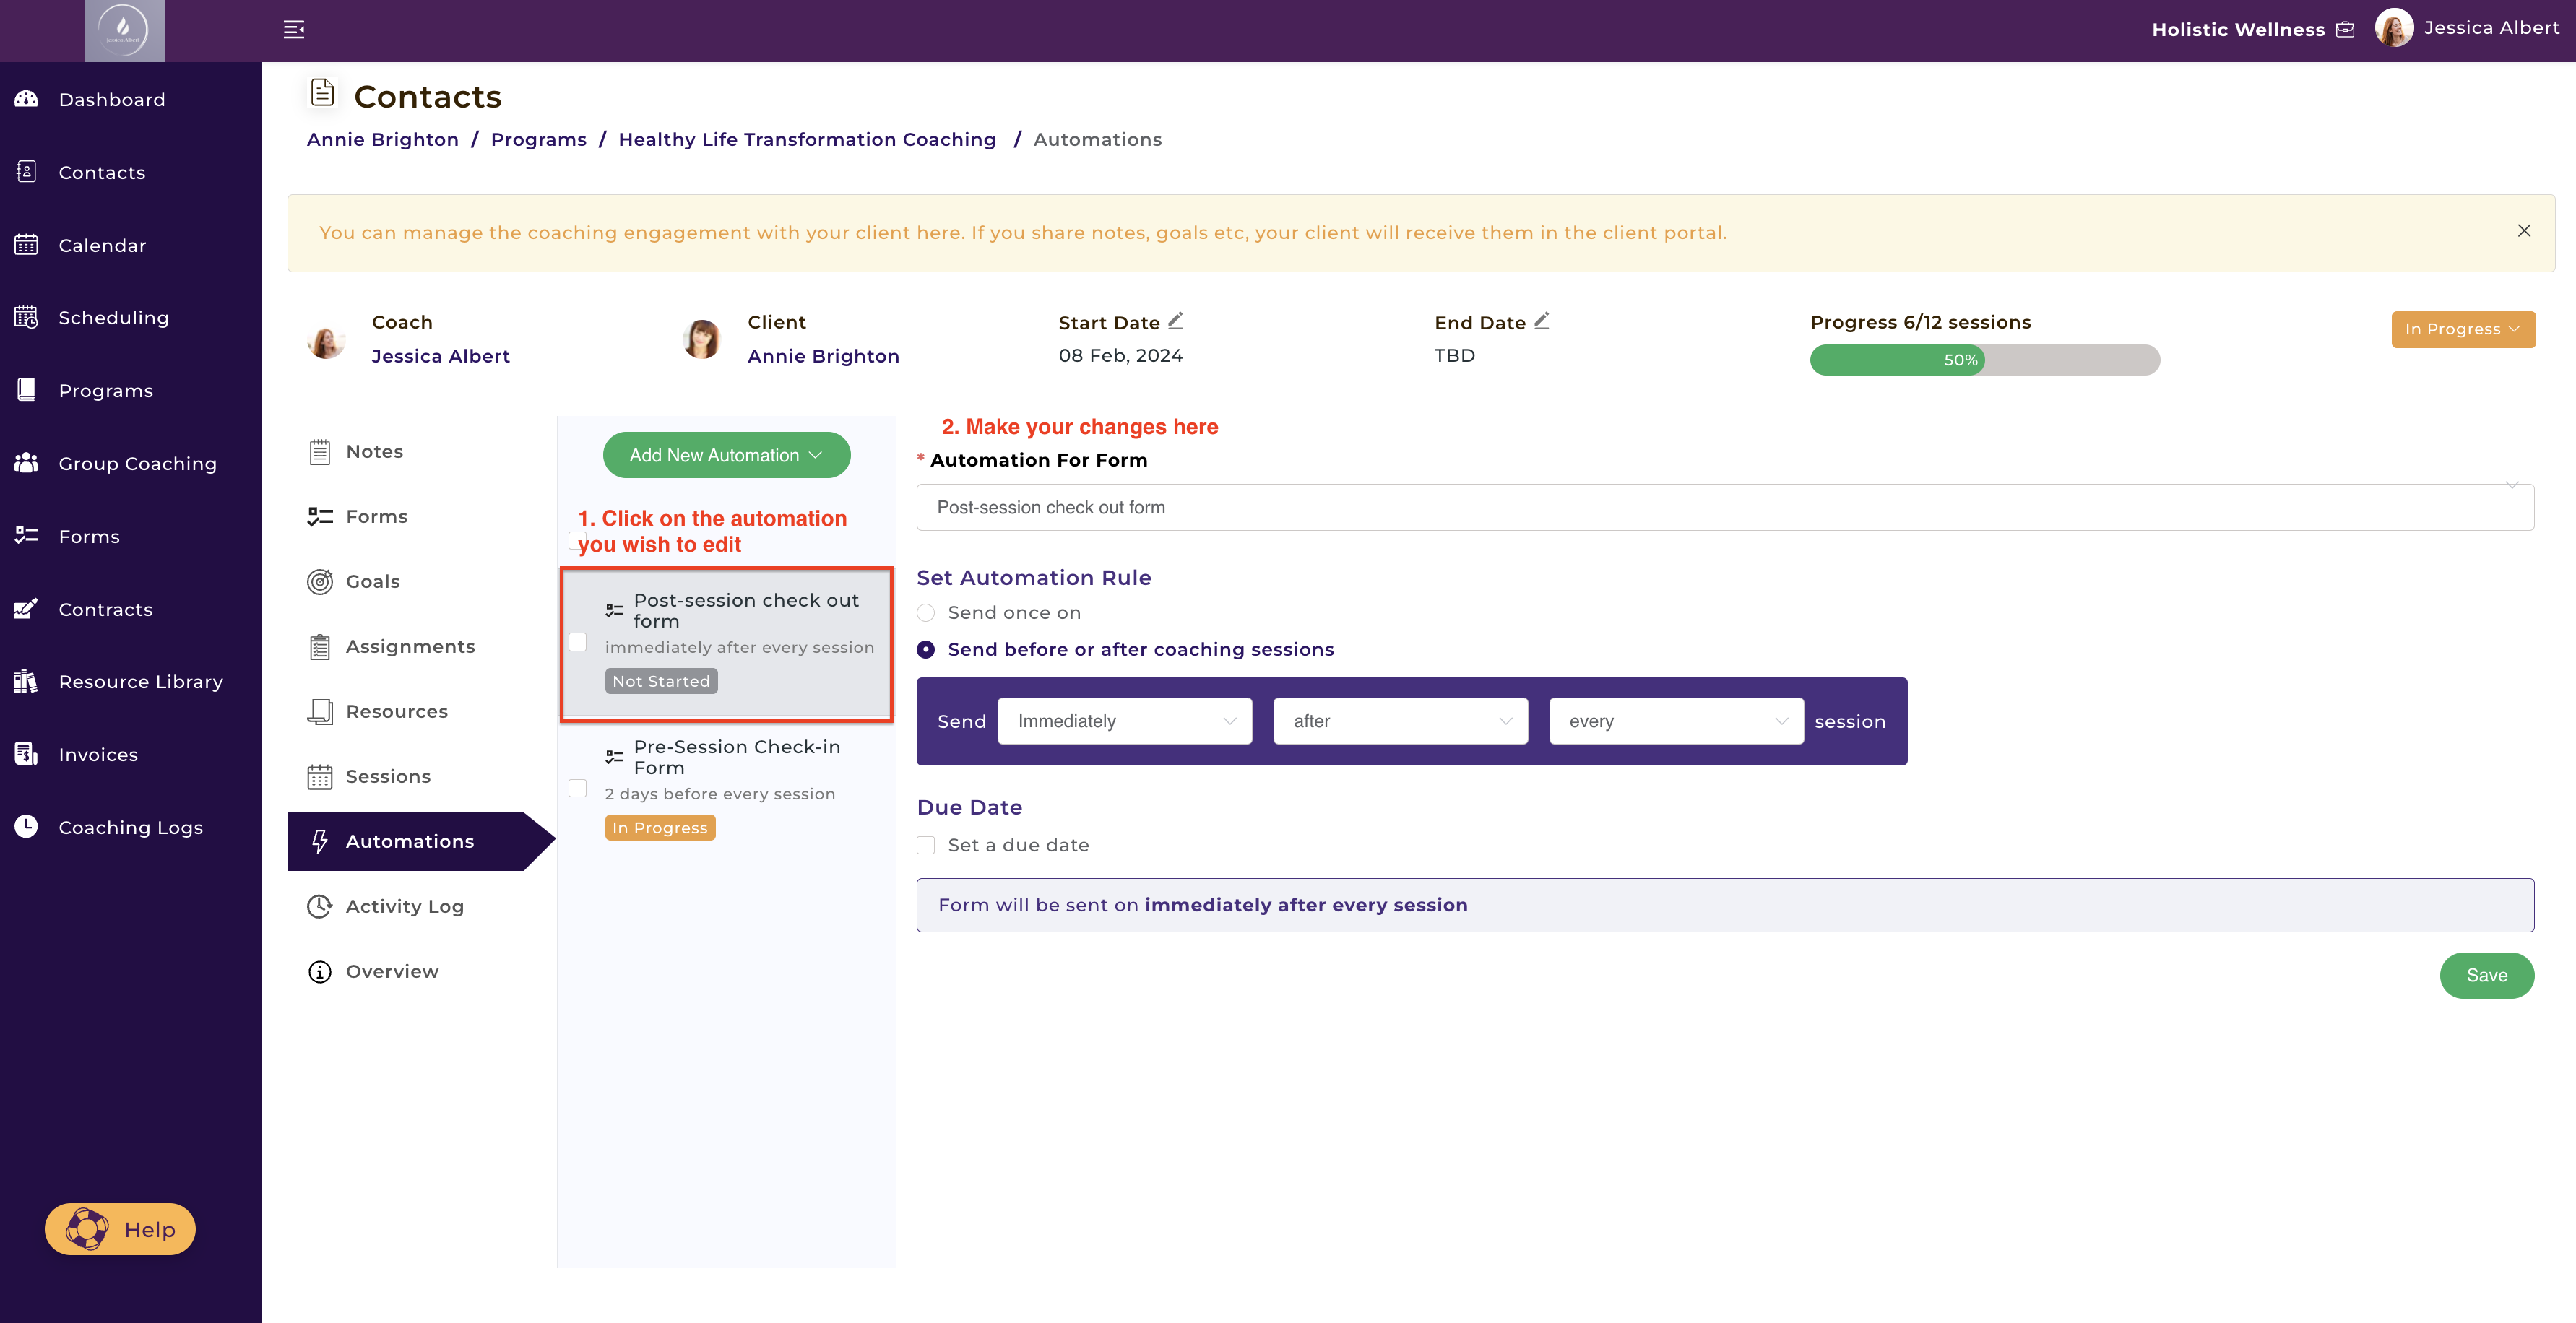Click the Contacts address book icon in sidebar
Screen dimensions: 2576x1323
pyautogui.click(x=26, y=172)
